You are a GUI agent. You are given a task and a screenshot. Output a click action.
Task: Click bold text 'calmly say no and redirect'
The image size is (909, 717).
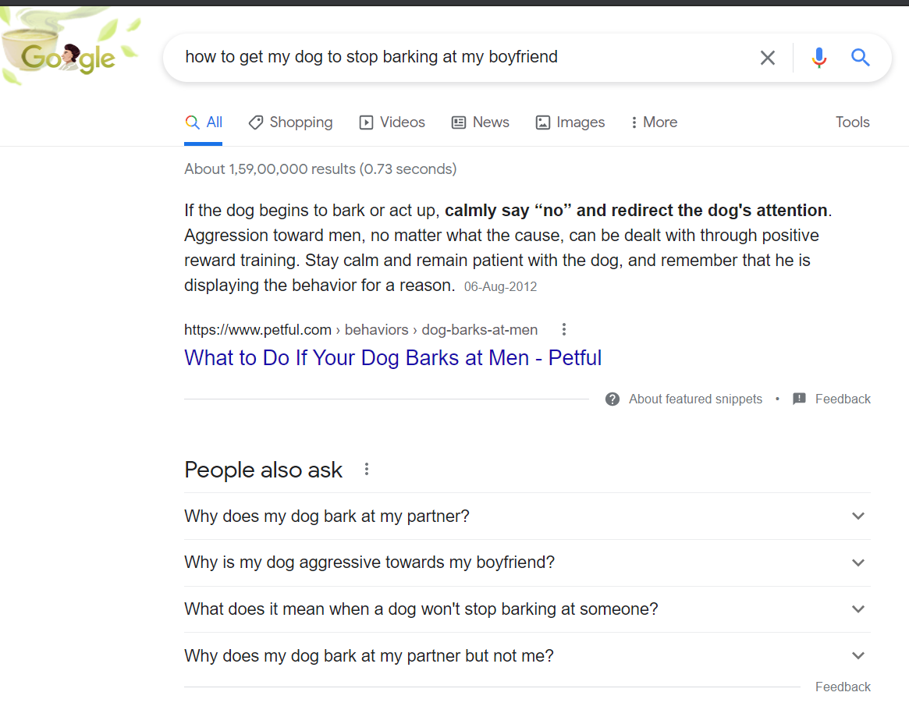tap(636, 211)
